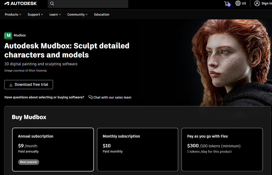The height and width of the screenshot is (175, 272).
Task: Click the Sign in profile icon
Action: tap(257, 3)
